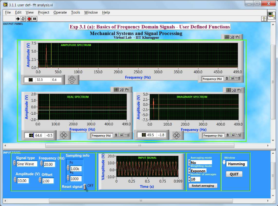Select cursor tool in Imaginary Spectrum graph palette
The height and width of the screenshot is (206, 278).
coord(229,90)
